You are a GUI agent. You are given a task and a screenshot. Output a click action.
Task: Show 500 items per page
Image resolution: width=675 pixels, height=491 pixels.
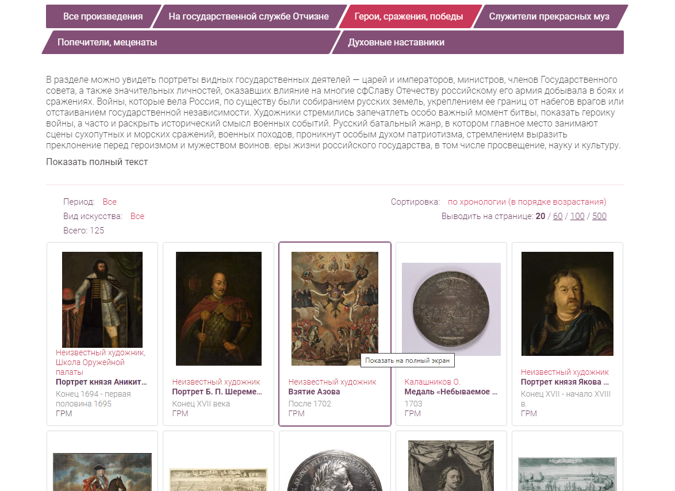(599, 216)
